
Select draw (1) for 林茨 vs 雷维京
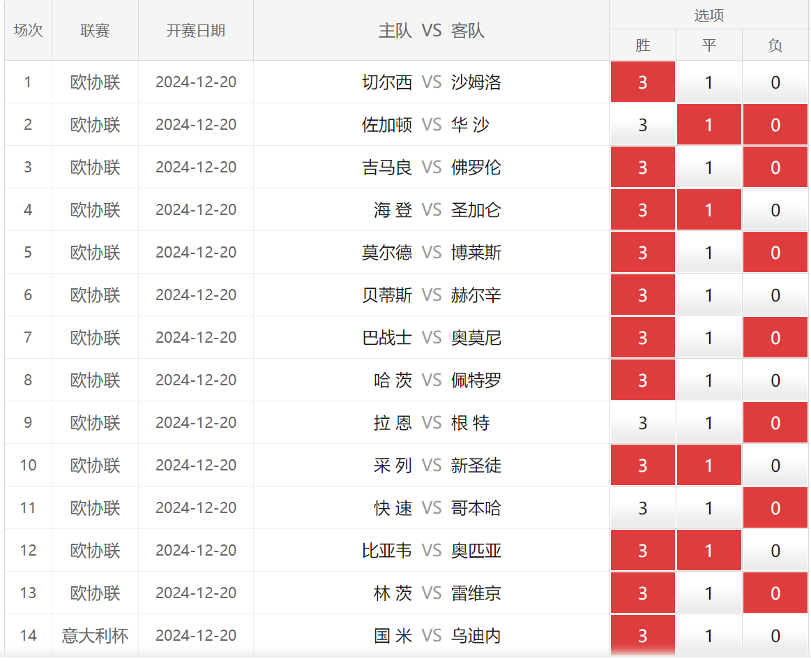pos(708,593)
